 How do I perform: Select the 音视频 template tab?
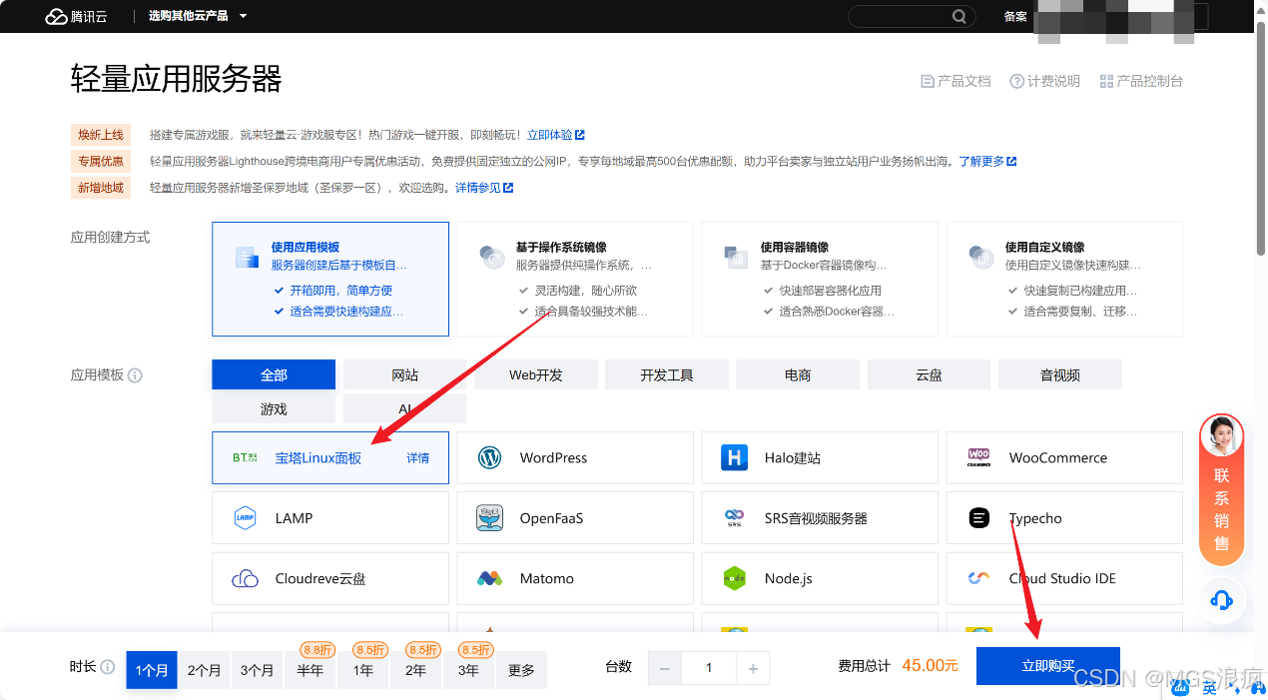[1060, 374]
